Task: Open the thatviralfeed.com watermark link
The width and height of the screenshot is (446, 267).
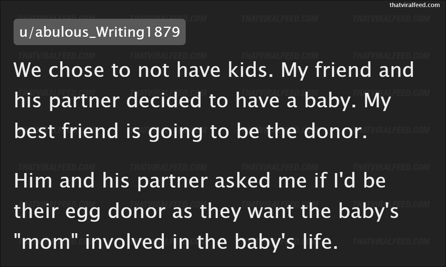Action: point(414,5)
